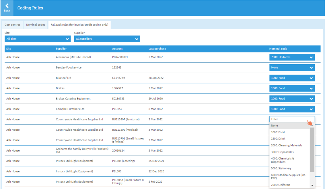Viewport: 325px width, 189px height.
Task: Open nominal code dropdown for Bentley Foodservice
Action: pyautogui.click(x=292, y=67)
